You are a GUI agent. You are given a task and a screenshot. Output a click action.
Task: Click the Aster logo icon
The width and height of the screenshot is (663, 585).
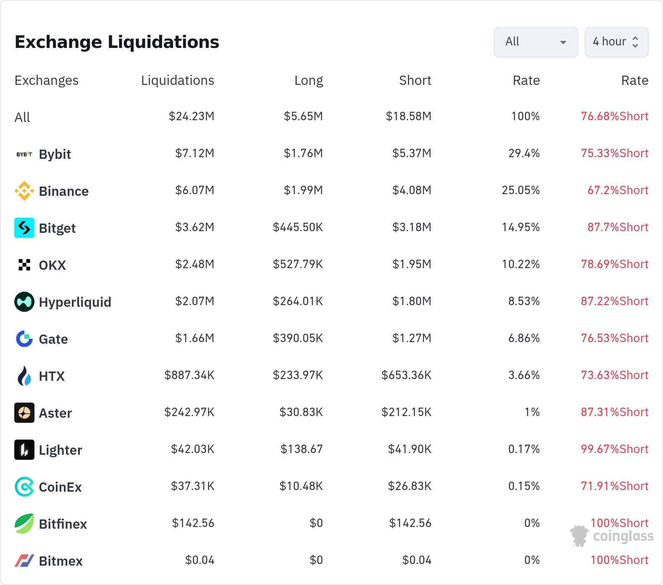point(24,413)
